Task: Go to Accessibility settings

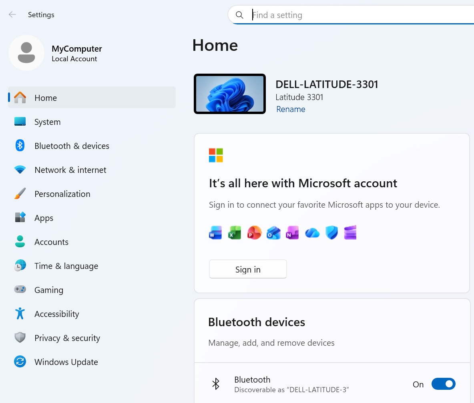Action: (x=92, y=314)
